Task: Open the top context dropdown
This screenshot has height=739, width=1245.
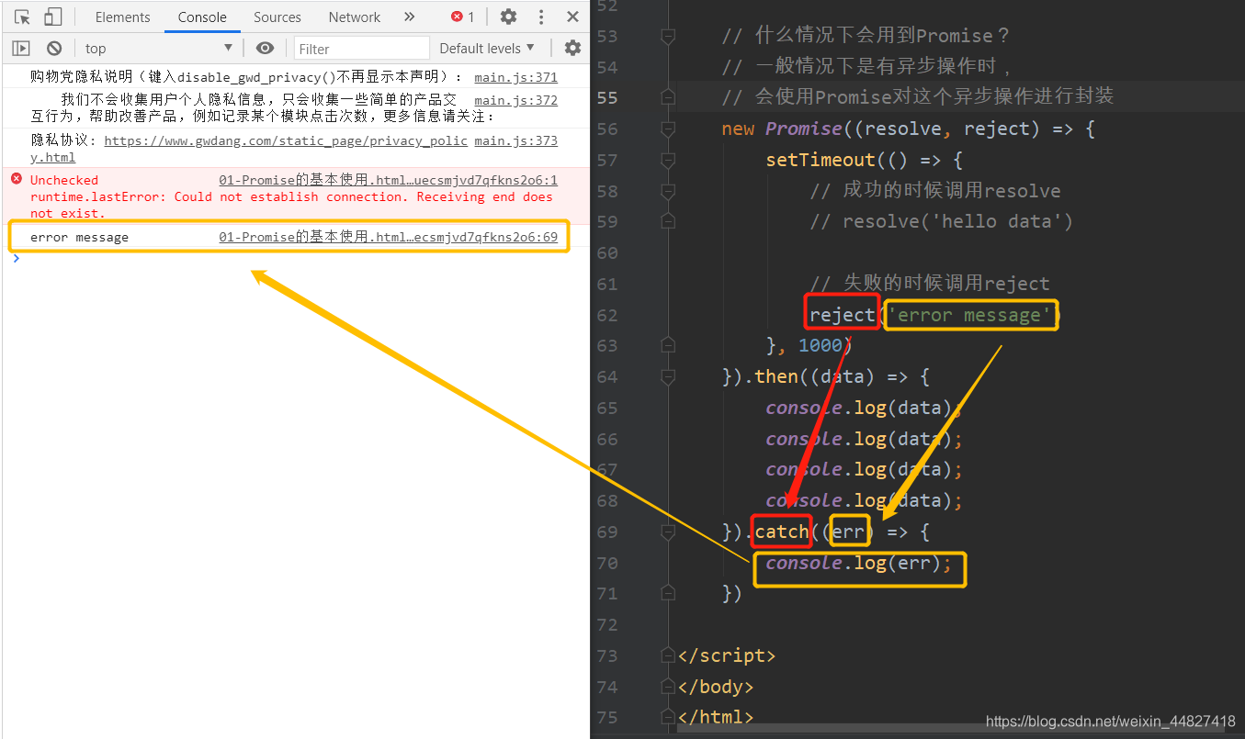Action: [159, 48]
